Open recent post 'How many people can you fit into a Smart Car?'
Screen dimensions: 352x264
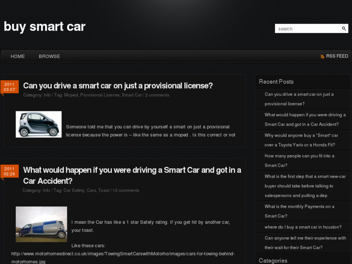click(299, 161)
